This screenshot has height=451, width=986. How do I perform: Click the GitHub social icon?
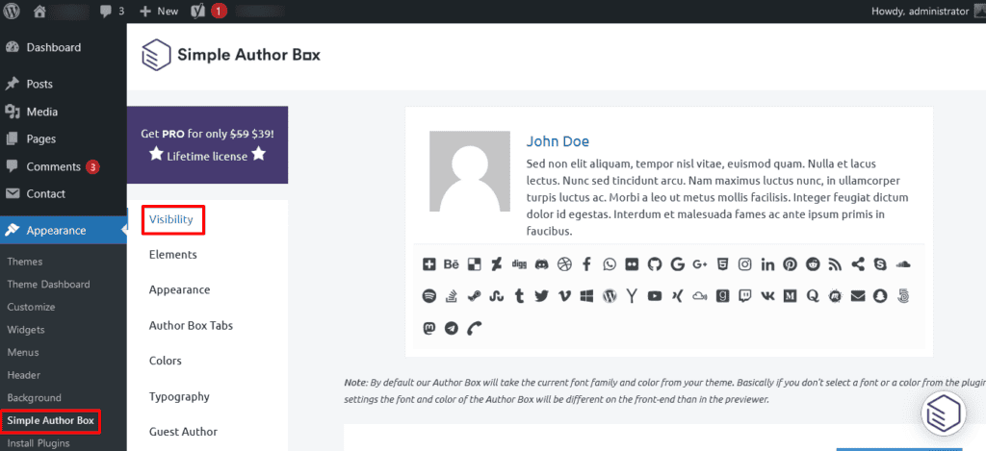click(x=655, y=264)
